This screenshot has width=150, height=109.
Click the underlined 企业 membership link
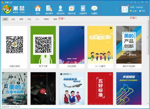(x=135, y=11)
